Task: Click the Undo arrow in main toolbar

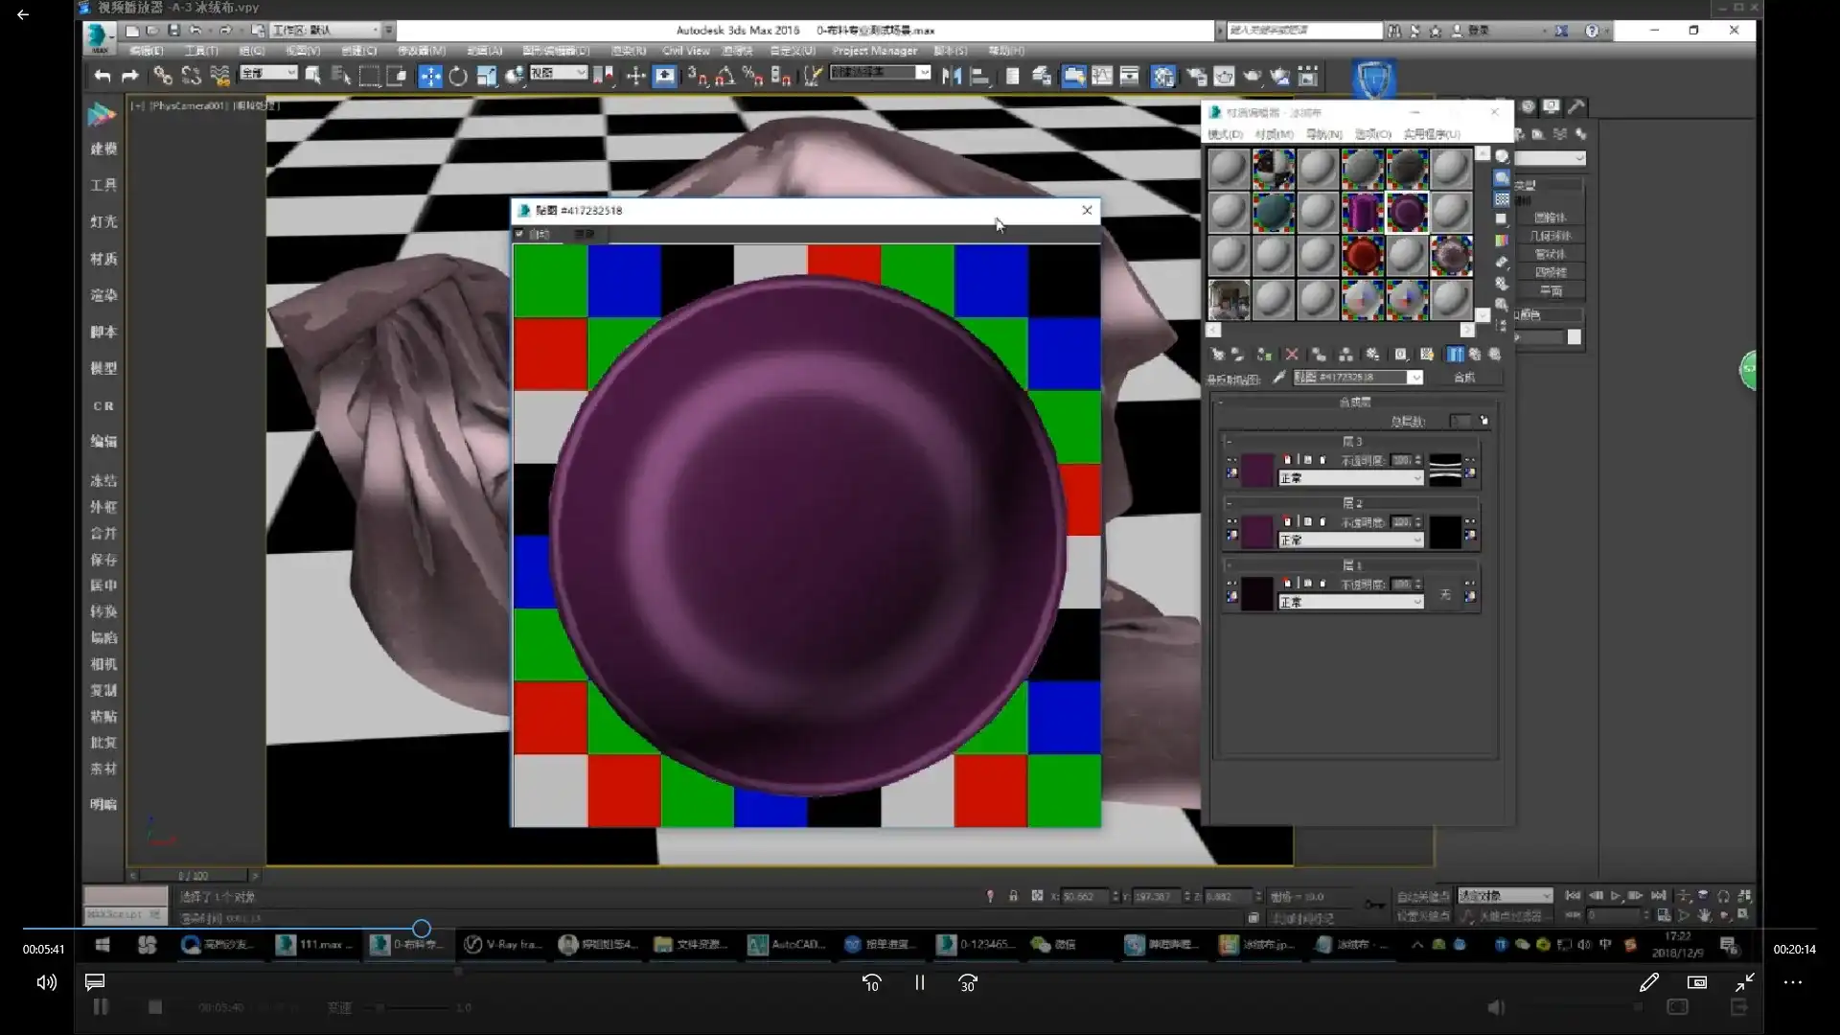Action: click(x=103, y=77)
